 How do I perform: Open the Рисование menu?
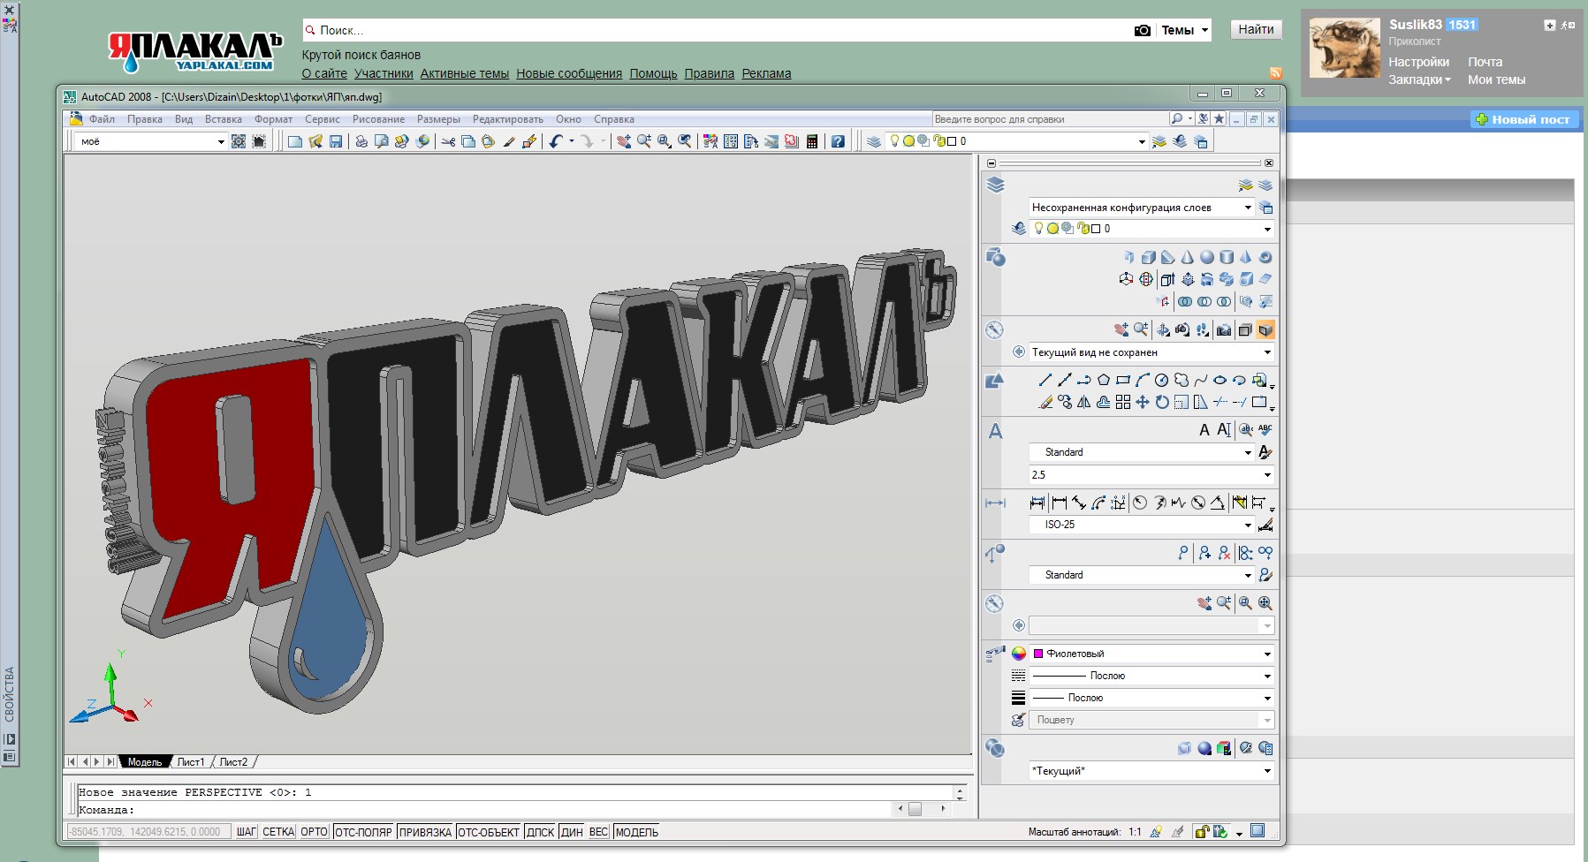click(x=378, y=119)
